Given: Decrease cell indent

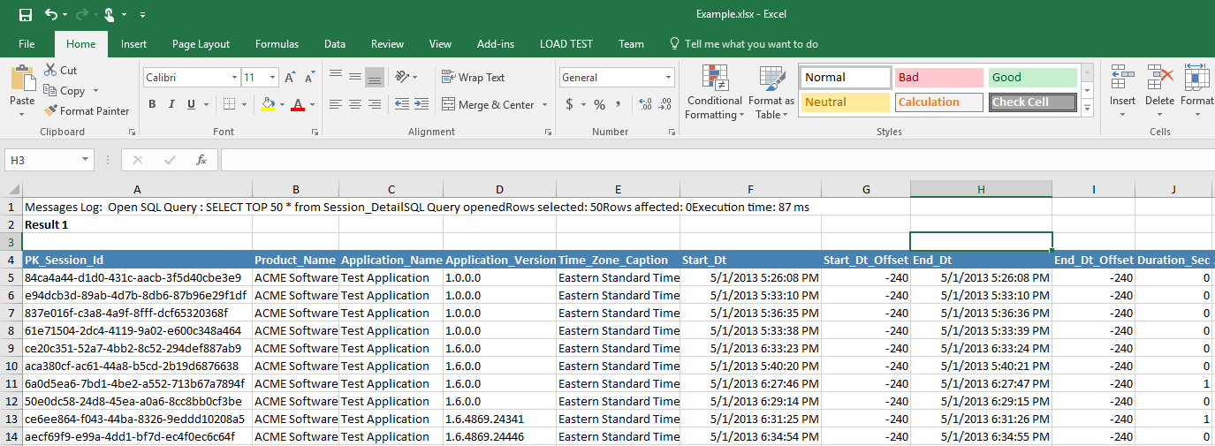Looking at the screenshot, I should click(404, 104).
